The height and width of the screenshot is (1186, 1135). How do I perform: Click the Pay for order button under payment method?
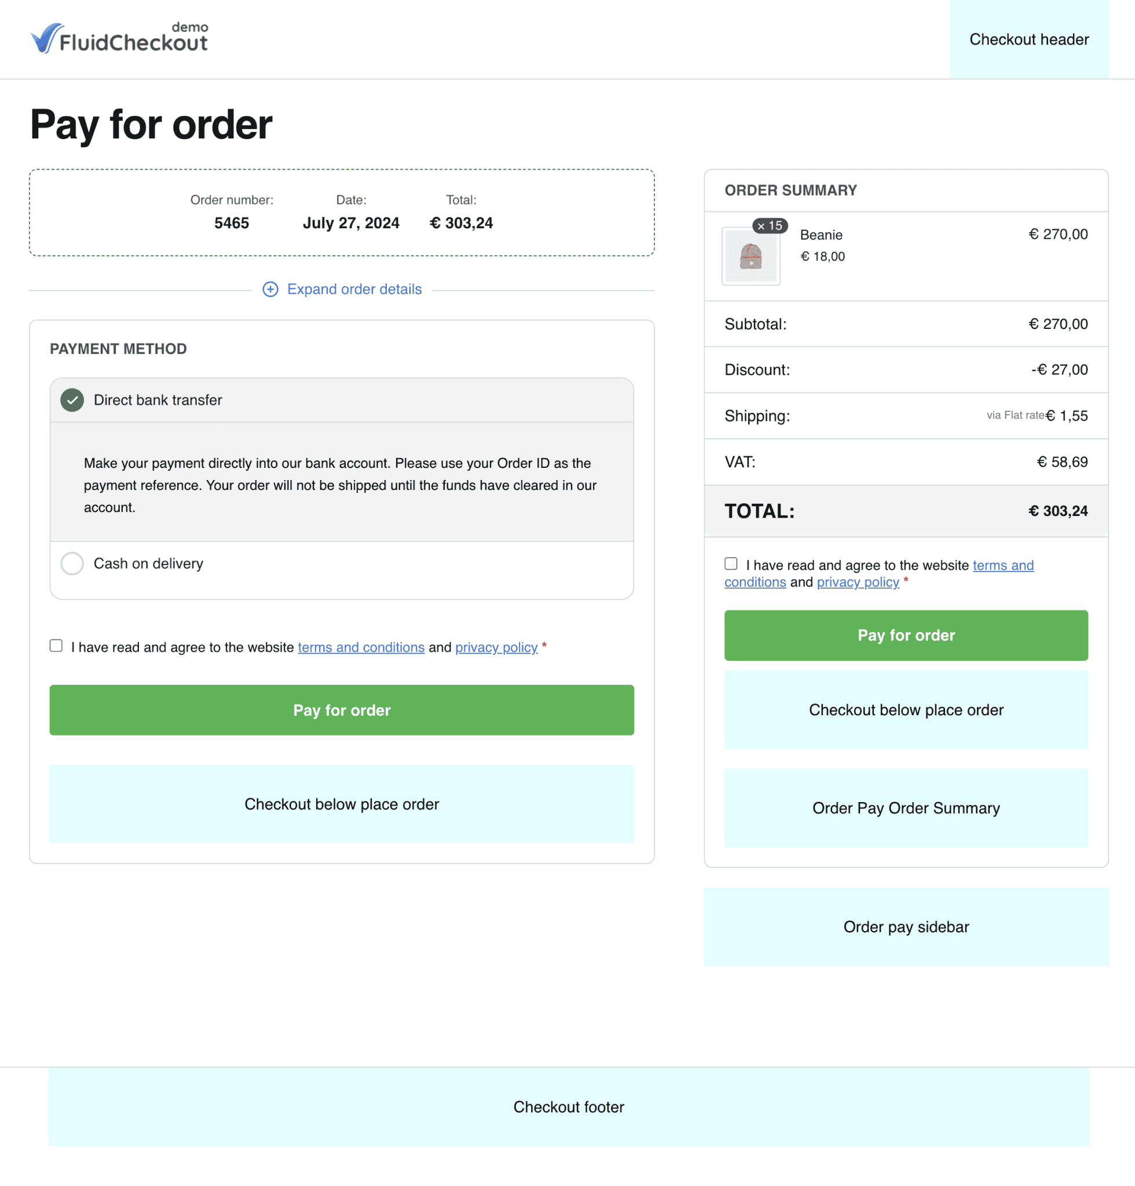(341, 710)
